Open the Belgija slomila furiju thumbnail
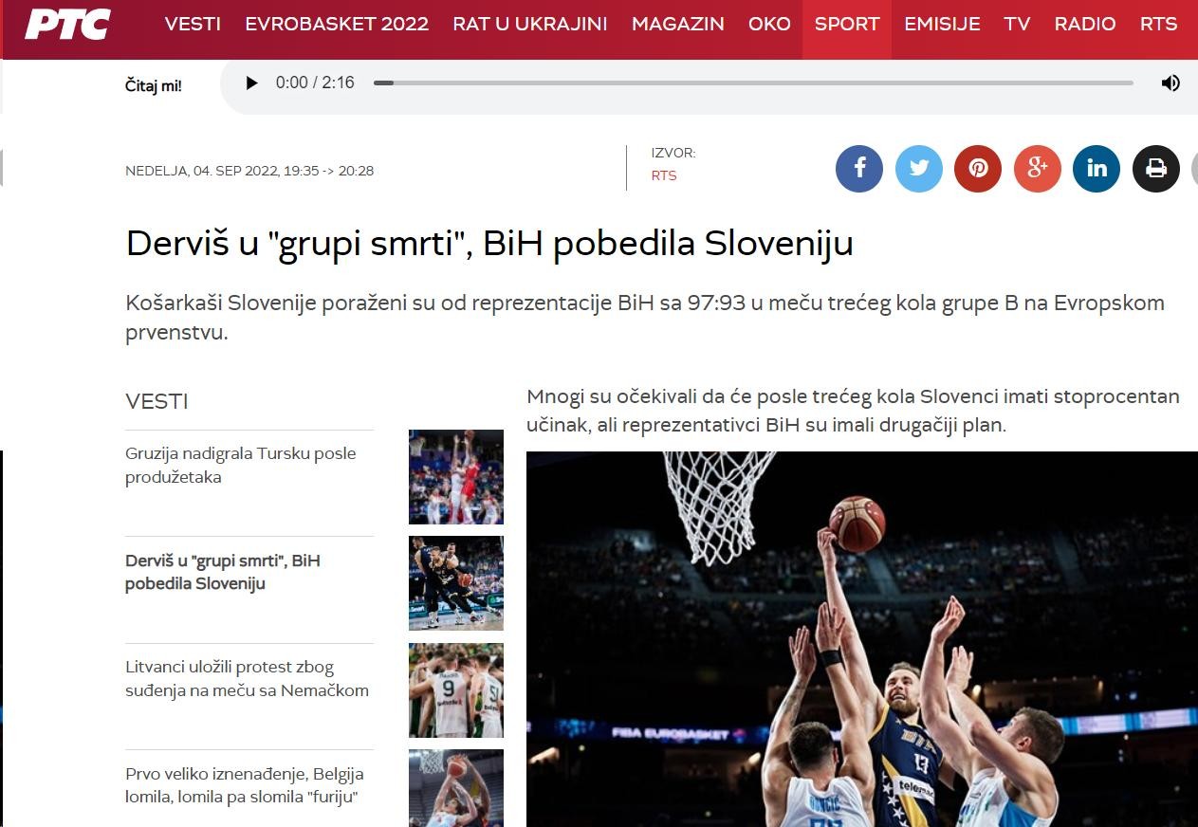Viewport: 1198px width, 827px height. (x=456, y=788)
